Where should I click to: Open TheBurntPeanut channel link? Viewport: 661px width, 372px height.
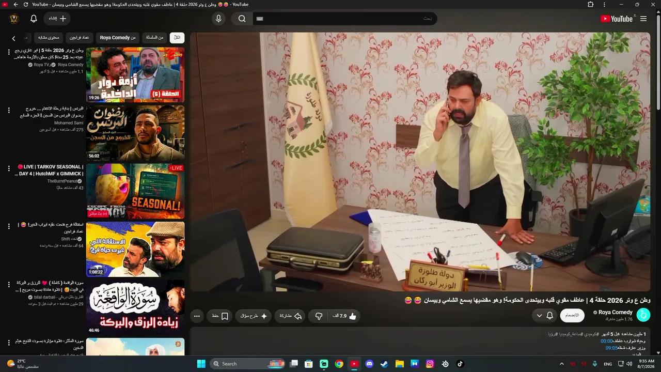(62, 181)
